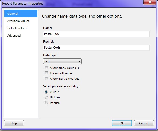Enable Allow multiple values checkbox
158x131 pixels.
(x=46, y=79)
